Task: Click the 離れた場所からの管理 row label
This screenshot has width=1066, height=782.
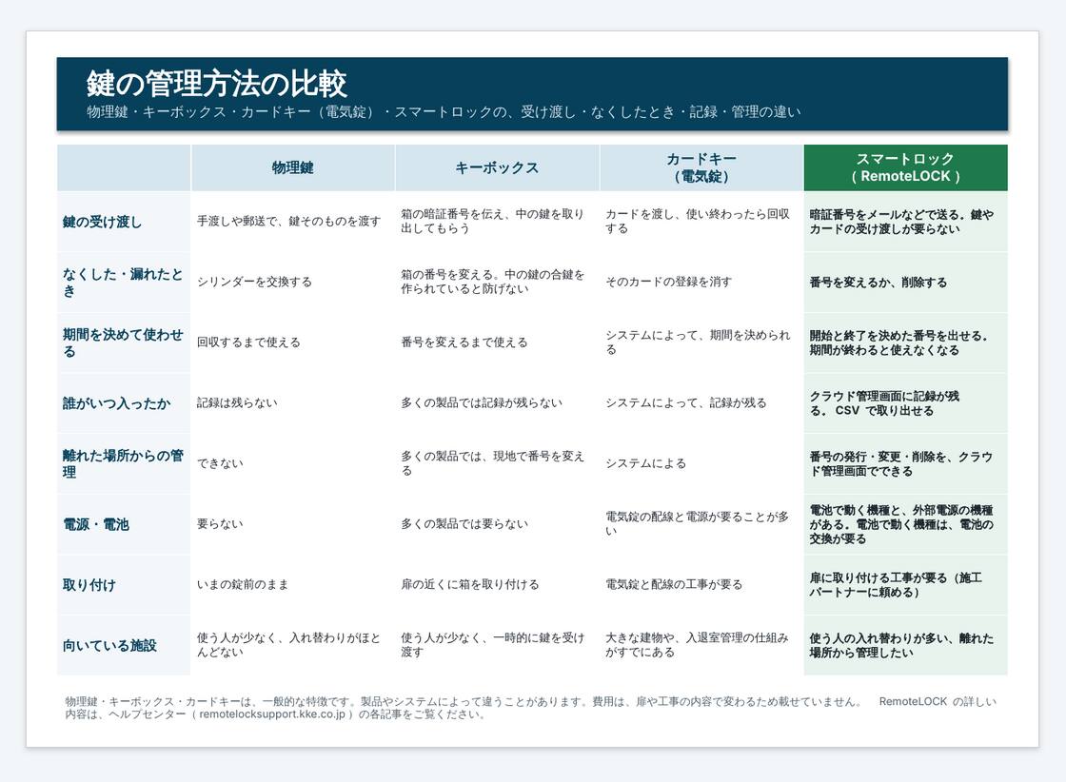Action: [x=123, y=463]
